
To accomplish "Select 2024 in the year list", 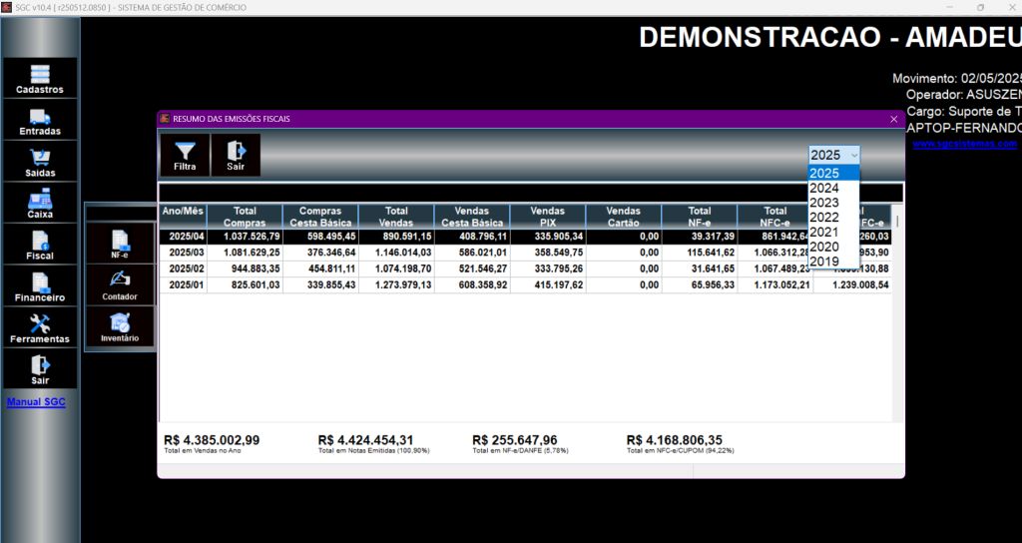I will tap(833, 188).
